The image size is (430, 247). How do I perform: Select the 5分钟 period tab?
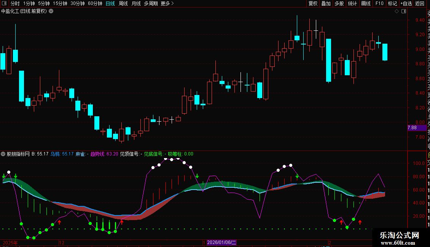(44, 3)
